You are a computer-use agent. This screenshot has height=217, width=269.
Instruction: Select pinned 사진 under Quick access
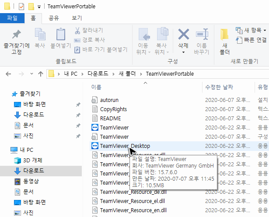click(24, 136)
